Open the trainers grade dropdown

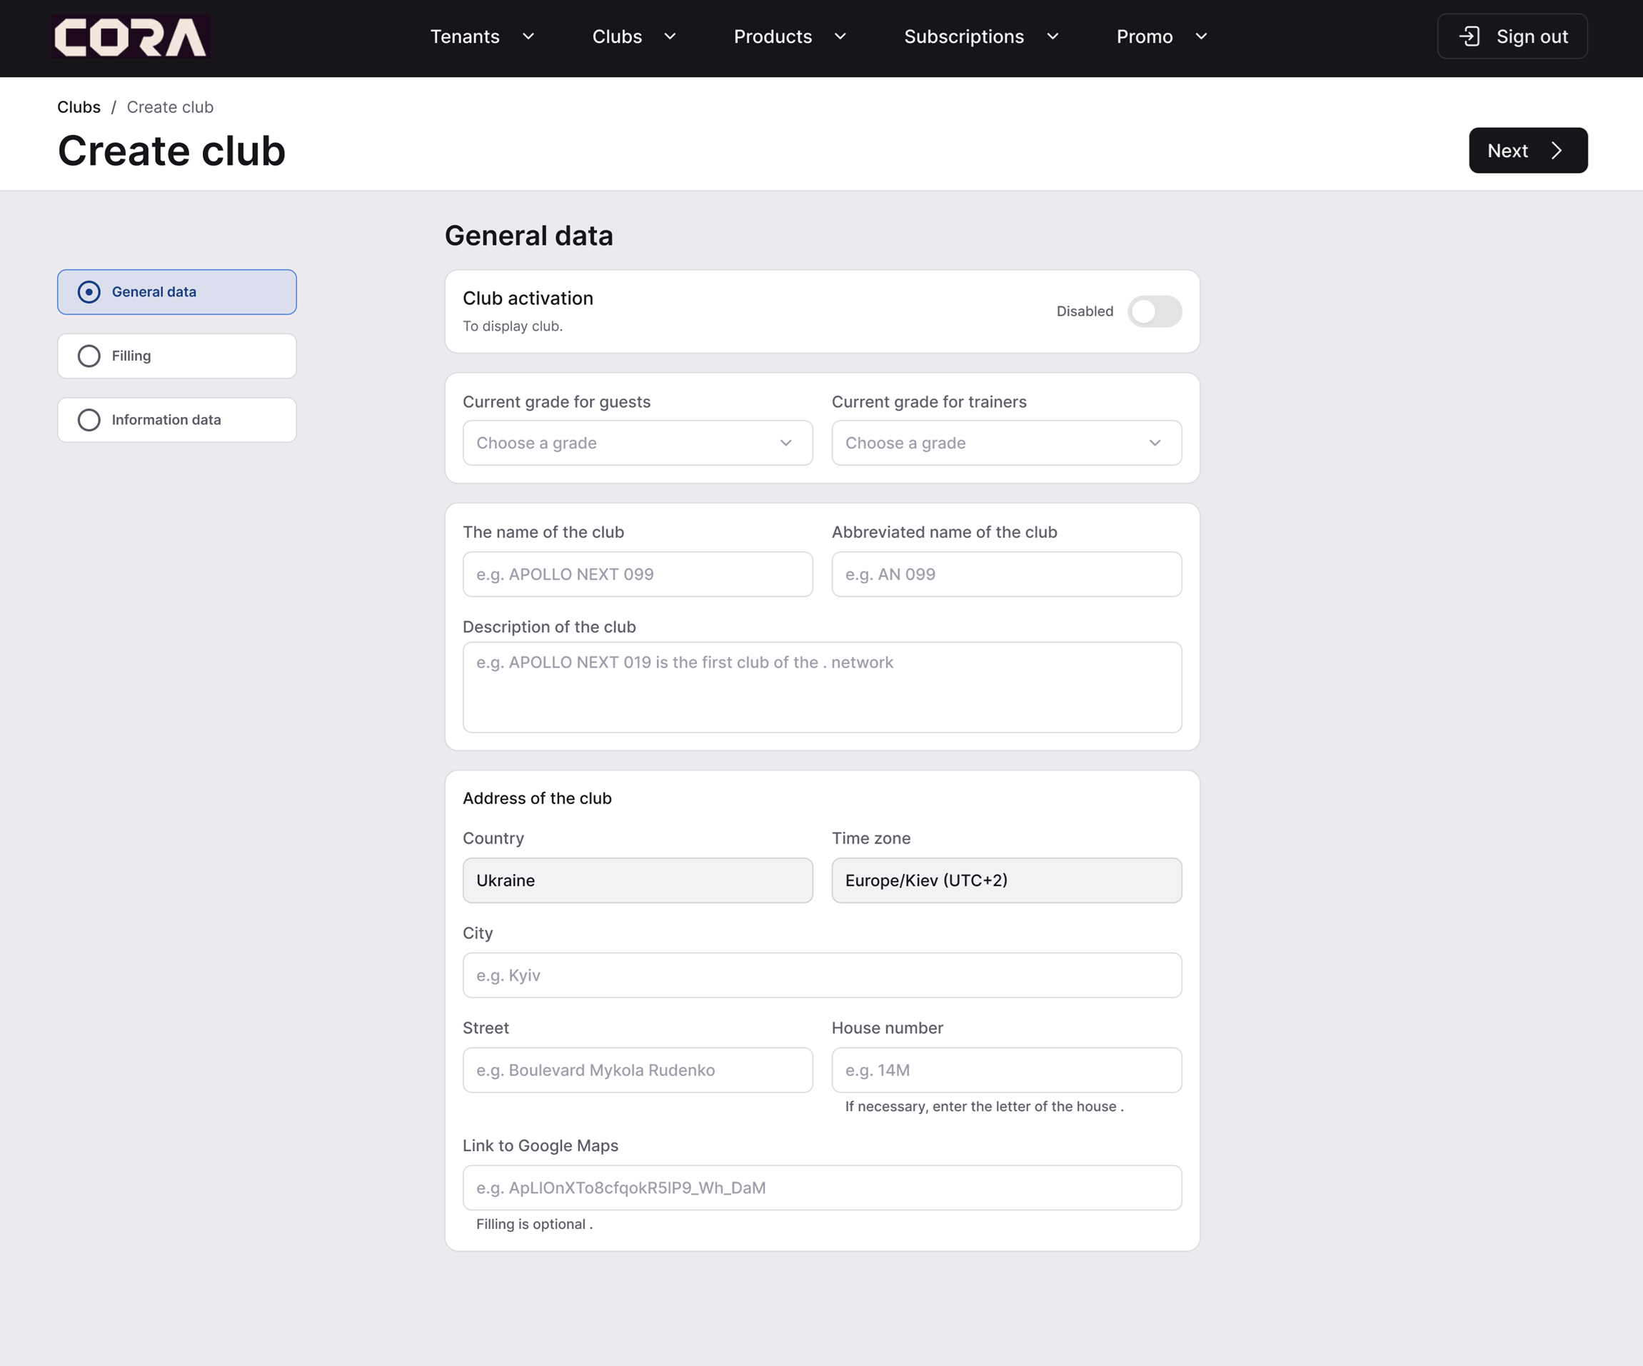tap(1006, 443)
